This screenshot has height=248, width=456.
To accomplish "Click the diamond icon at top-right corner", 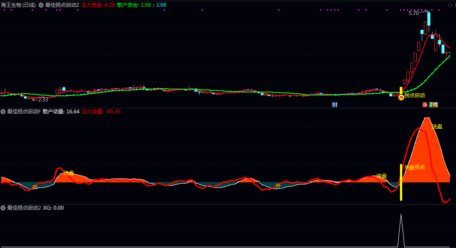I will point(450,5).
